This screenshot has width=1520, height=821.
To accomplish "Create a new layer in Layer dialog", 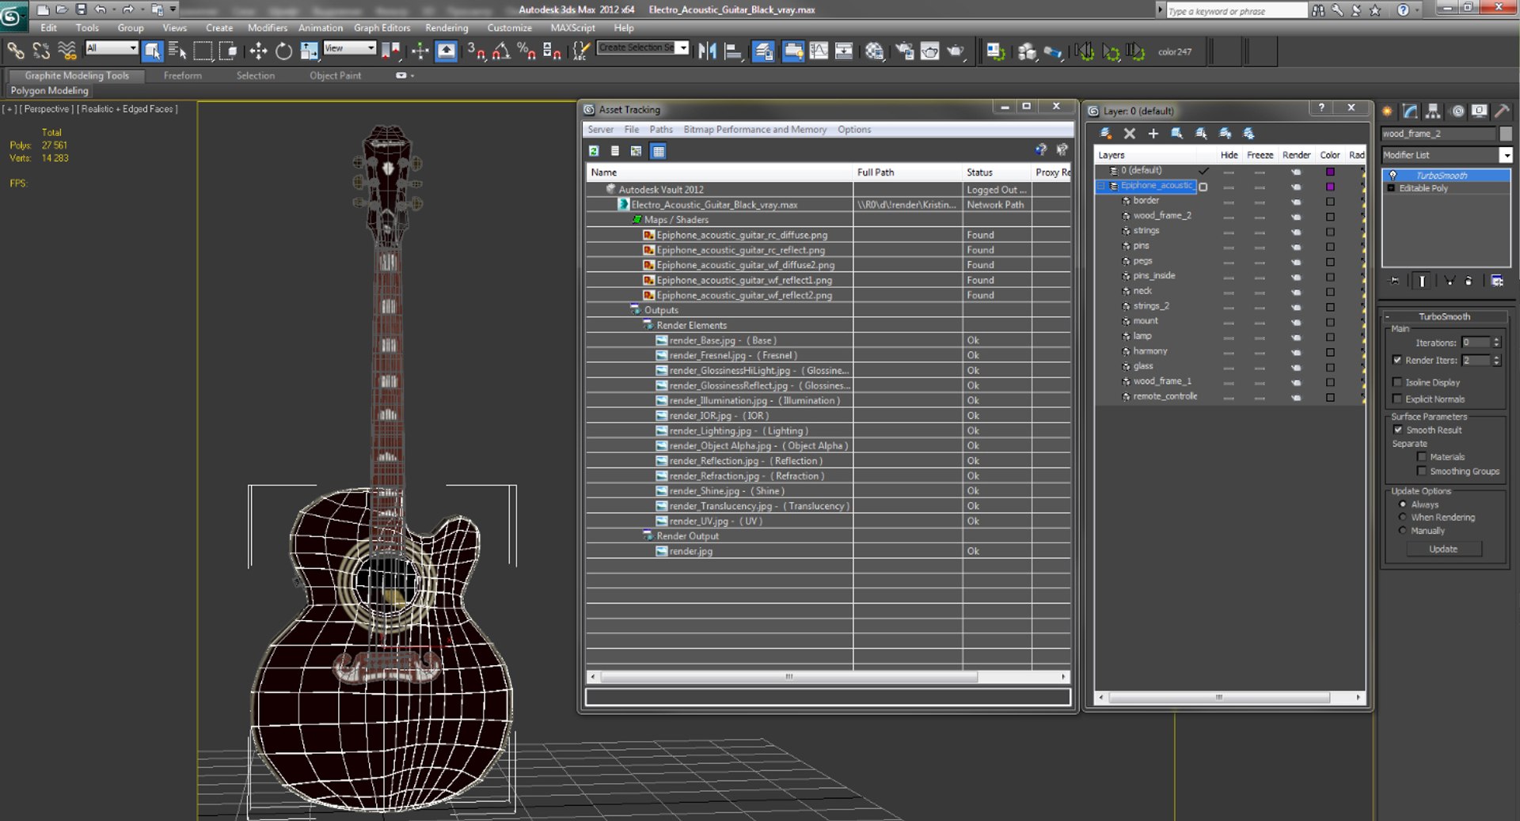I will [x=1106, y=133].
